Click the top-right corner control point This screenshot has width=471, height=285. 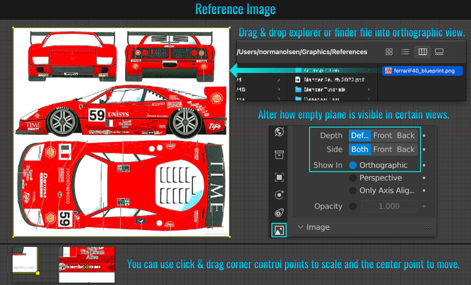(230, 28)
